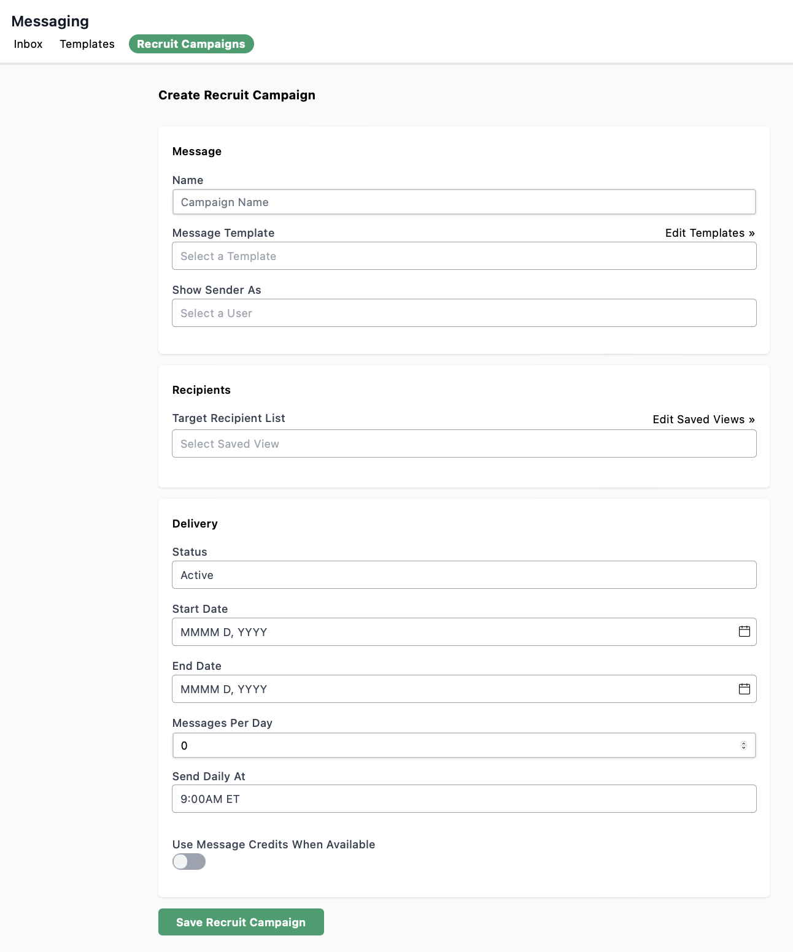Image resolution: width=793 pixels, height=952 pixels.
Task: Open the Status dropdown showing Active
Action: (x=464, y=575)
